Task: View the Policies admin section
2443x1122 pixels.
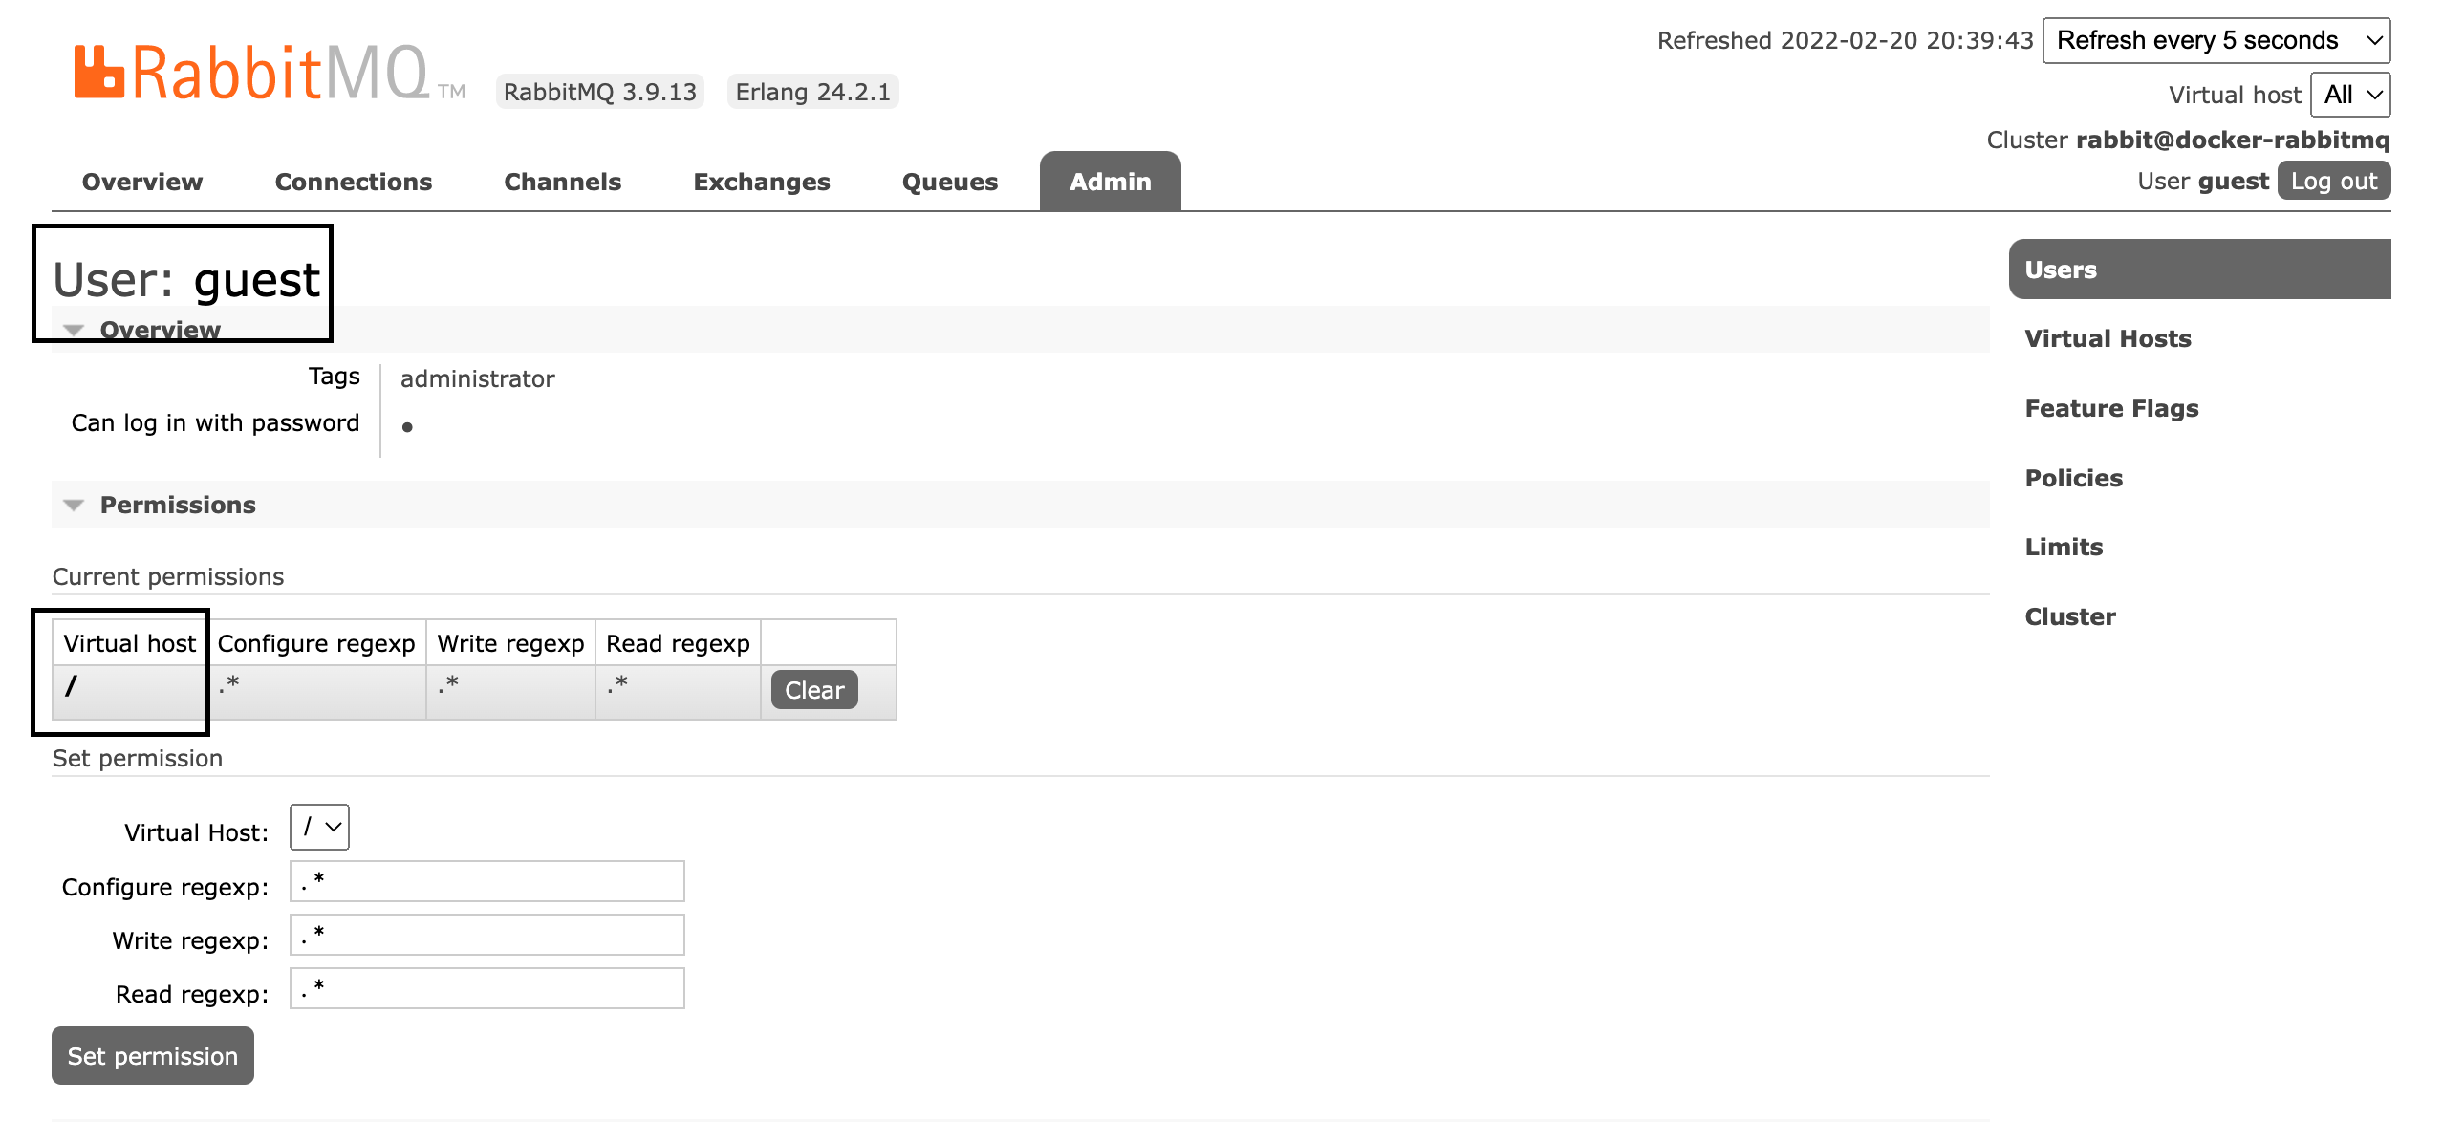Action: point(2073,478)
